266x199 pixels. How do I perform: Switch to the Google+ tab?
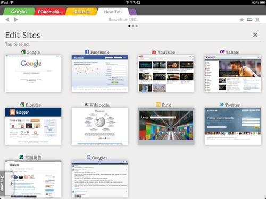coord(19,12)
